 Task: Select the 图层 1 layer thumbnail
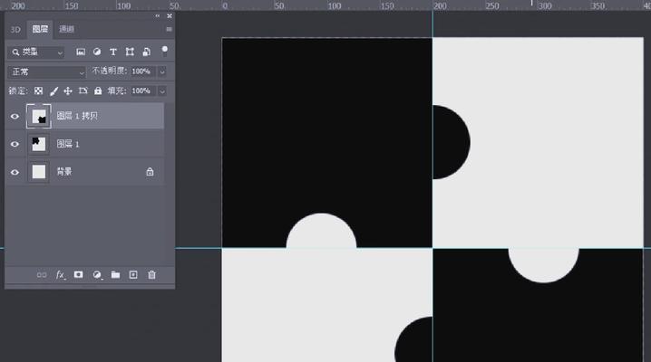[x=39, y=144]
